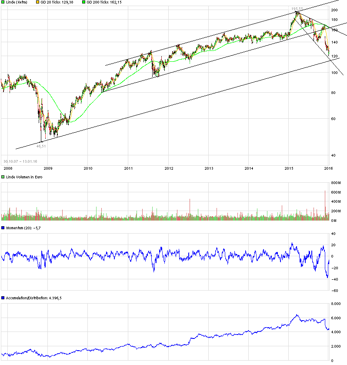Select the 'GD 200 Ticks: 162,15' label
Viewport: 347px width, 365px height.
(104, 2)
